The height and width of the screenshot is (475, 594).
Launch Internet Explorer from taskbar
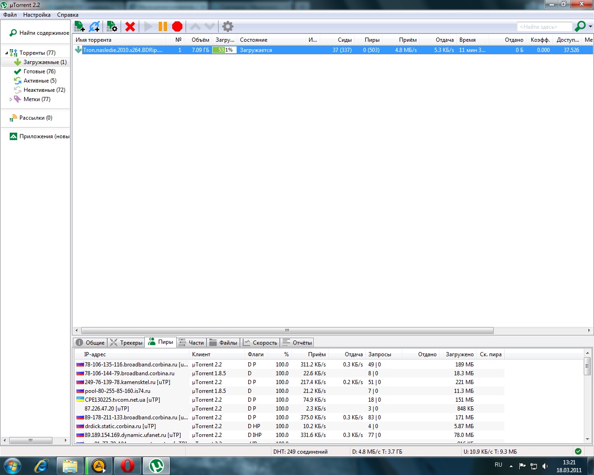click(41, 466)
